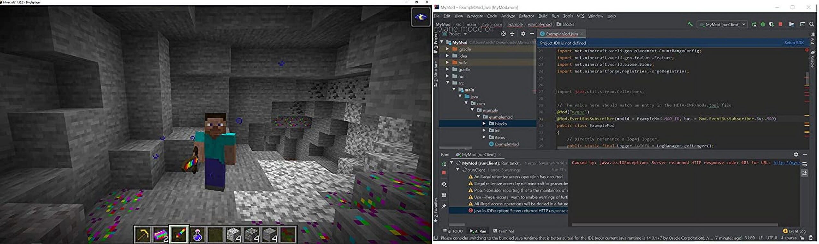The width and height of the screenshot is (819, 244).
Task: Hide the Project panel with minus icon
Action: point(532,33)
